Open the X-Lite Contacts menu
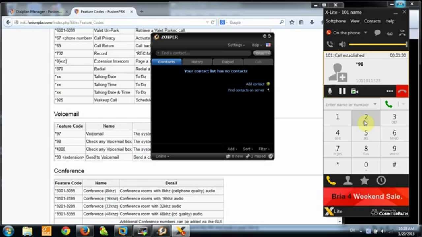 click(372, 21)
